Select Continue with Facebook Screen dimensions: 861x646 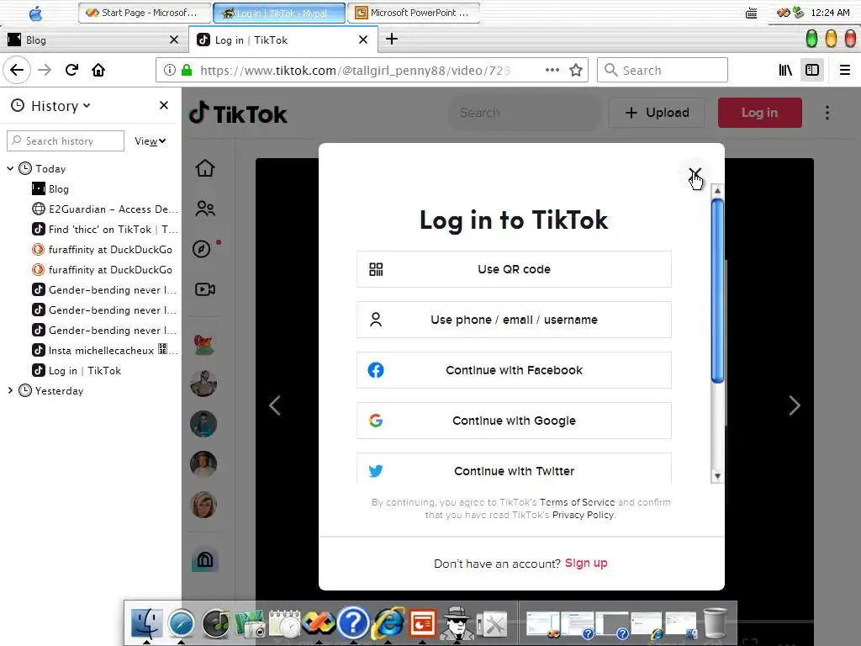(514, 370)
